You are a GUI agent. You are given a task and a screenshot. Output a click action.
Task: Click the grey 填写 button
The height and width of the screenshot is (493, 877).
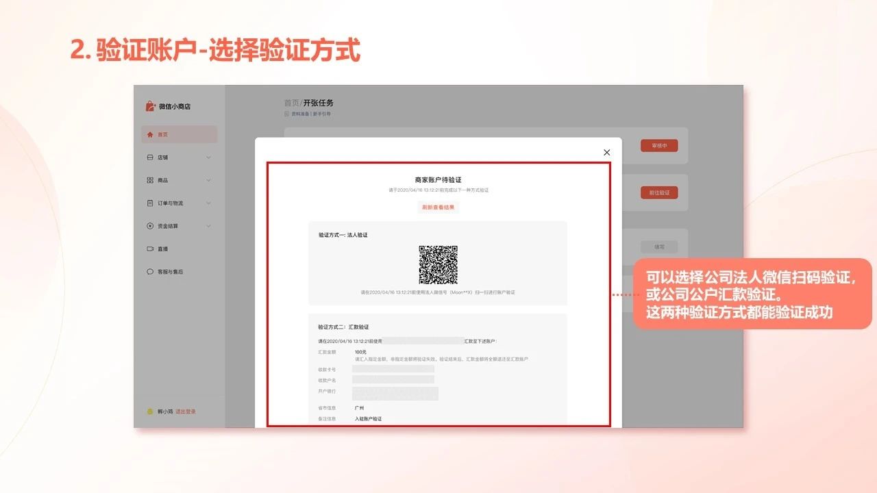pyautogui.click(x=659, y=247)
